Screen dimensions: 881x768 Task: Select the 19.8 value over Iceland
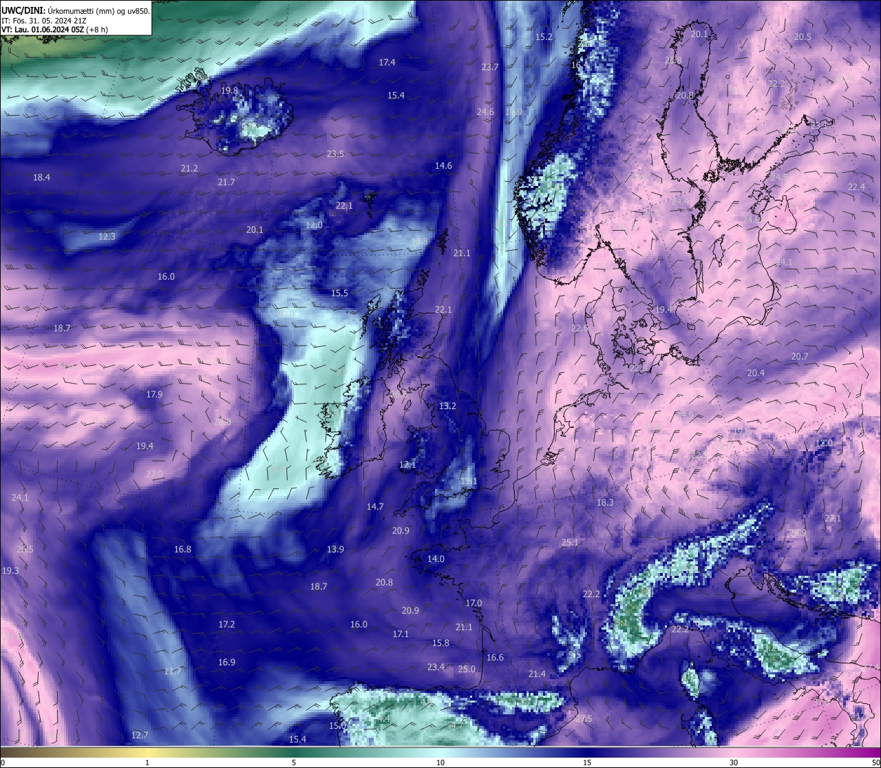tap(229, 91)
